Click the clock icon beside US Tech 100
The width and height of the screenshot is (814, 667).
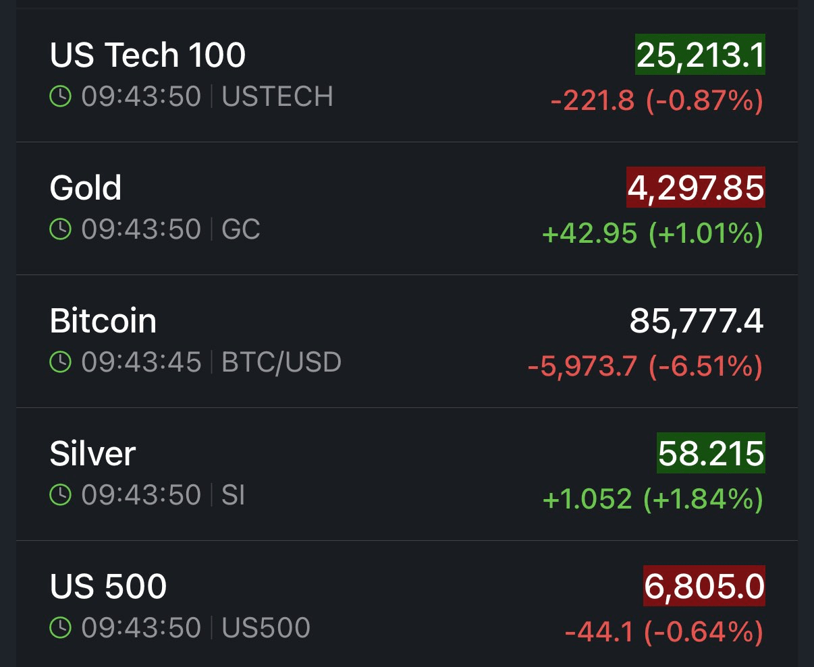pos(60,97)
